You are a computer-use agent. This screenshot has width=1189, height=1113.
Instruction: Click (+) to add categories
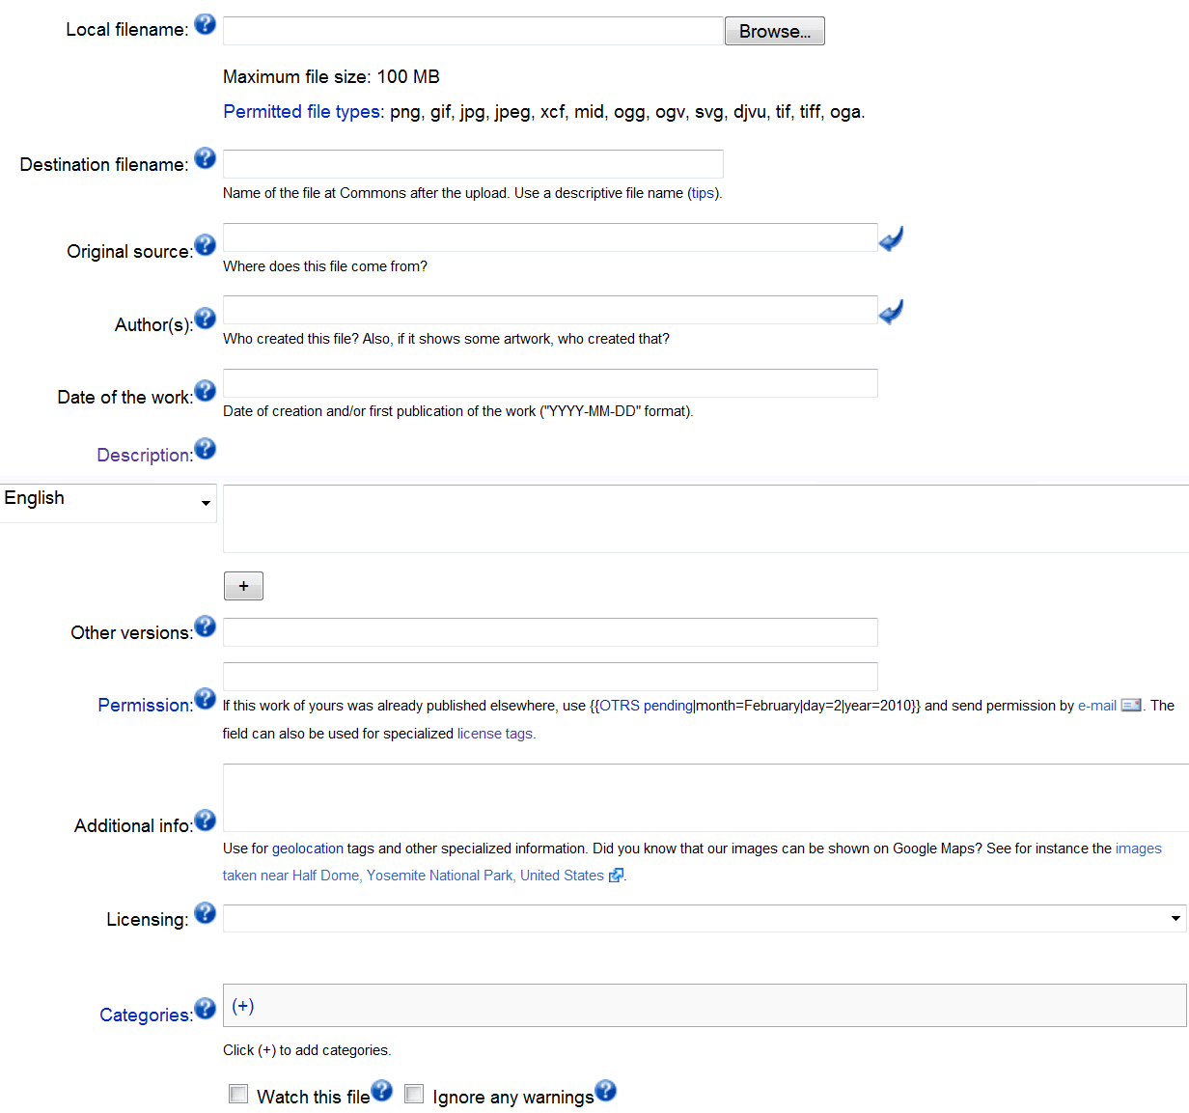(x=243, y=1006)
